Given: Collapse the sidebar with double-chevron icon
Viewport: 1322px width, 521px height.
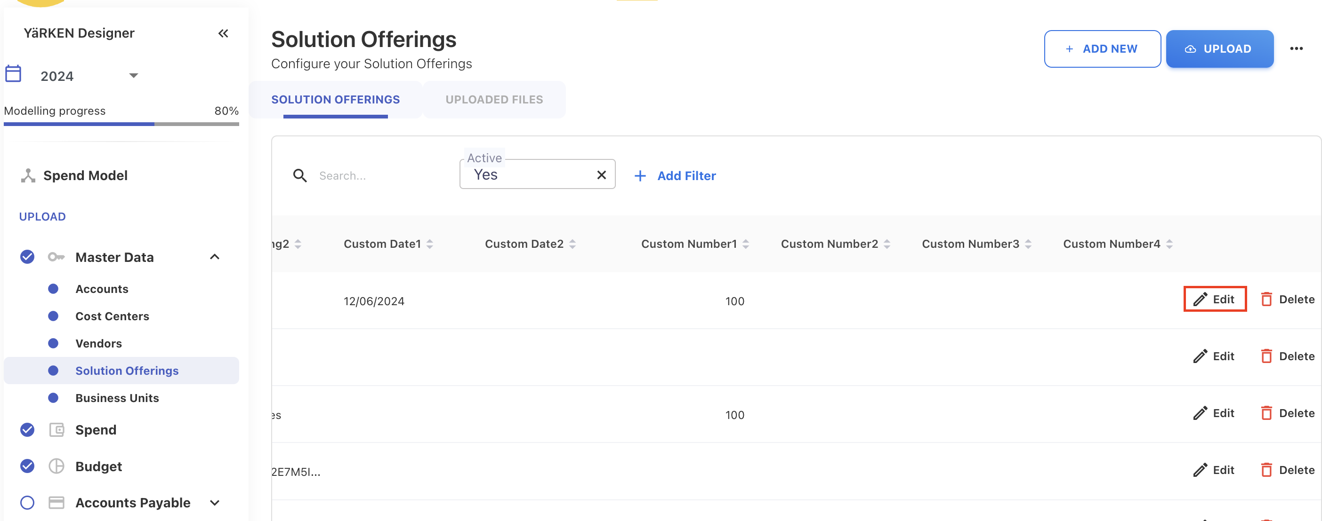Looking at the screenshot, I should (x=223, y=33).
